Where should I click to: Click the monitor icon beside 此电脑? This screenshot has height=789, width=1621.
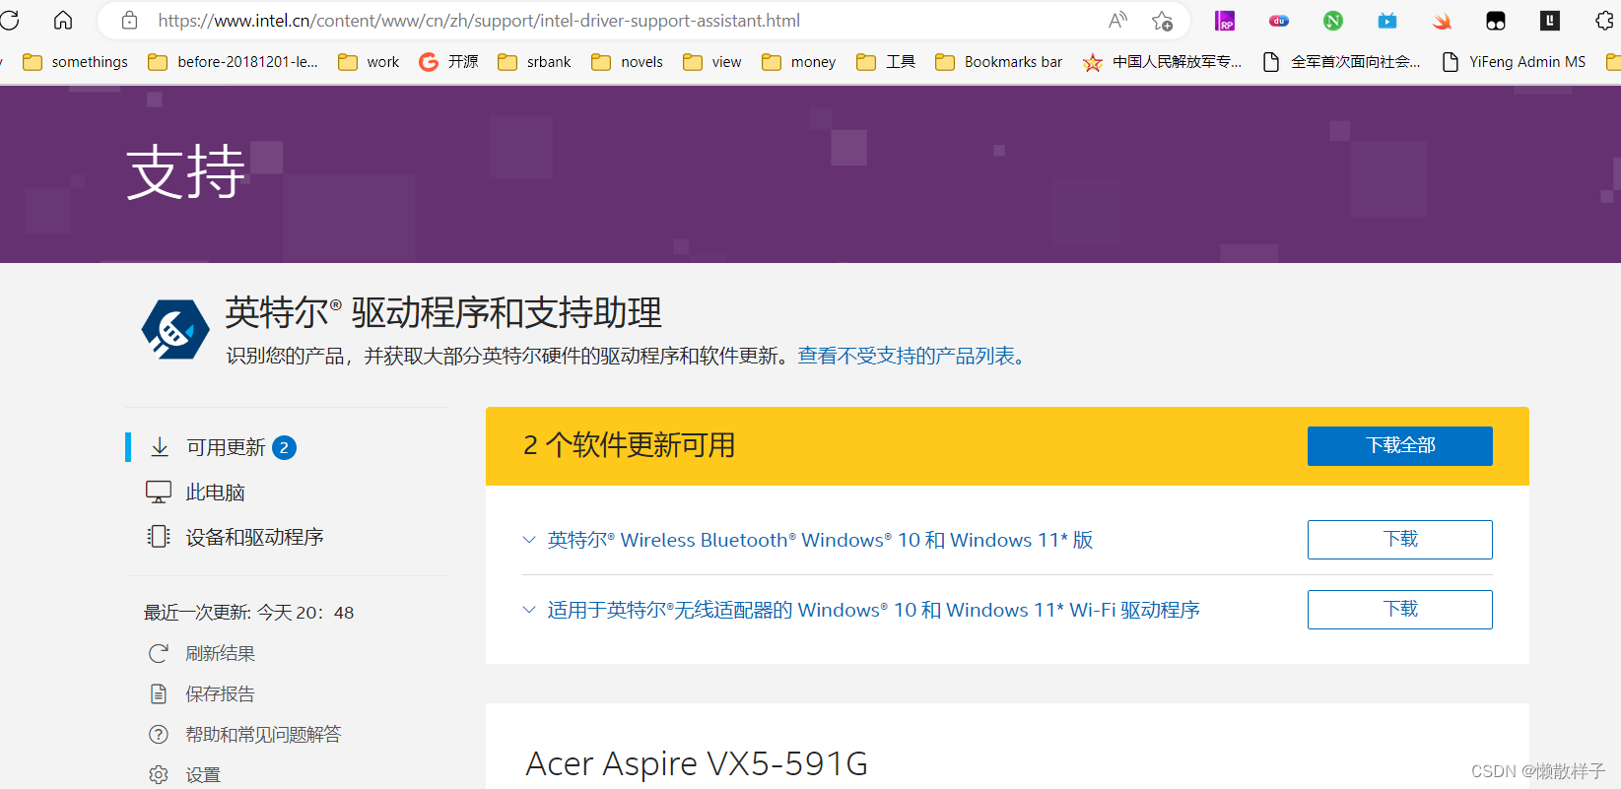(x=159, y=492)
